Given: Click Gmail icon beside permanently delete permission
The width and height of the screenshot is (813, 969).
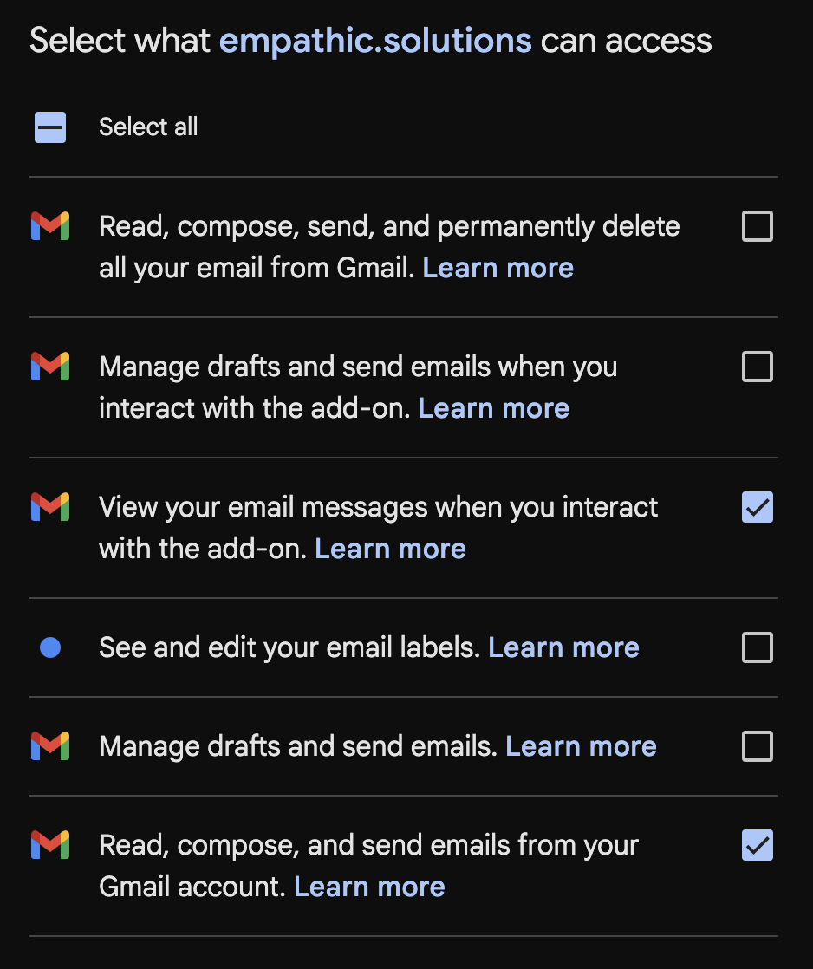Looking at the screenshot, I should 50,226.
